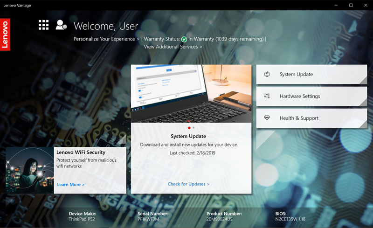This screenshot has width=373, height=228.
Task: Click the Lenovo logo badge
Action: click(x=5, y=35)
